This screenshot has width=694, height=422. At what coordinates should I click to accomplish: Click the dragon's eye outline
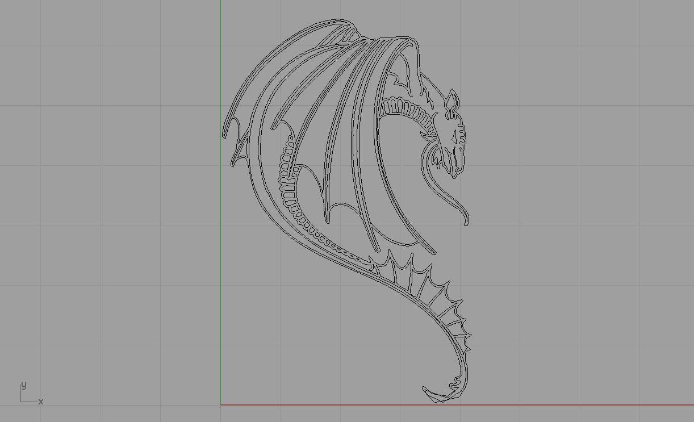(x=454, y=135)
